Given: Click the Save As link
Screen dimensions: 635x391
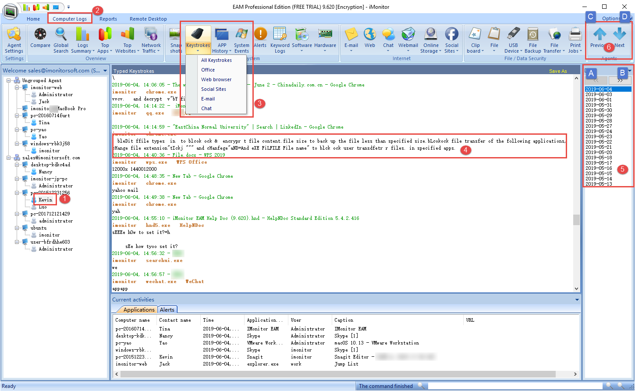Looking at the screenshot, I should 557,71.
